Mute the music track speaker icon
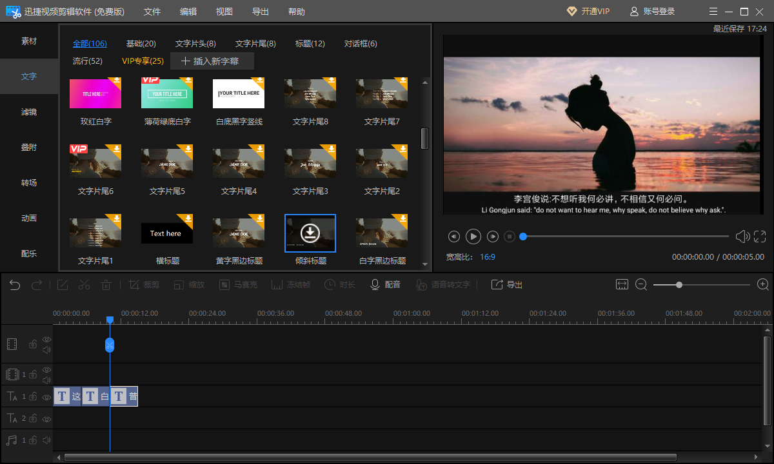The width and height of the screenshot is (774, 464). coord(46,440)
